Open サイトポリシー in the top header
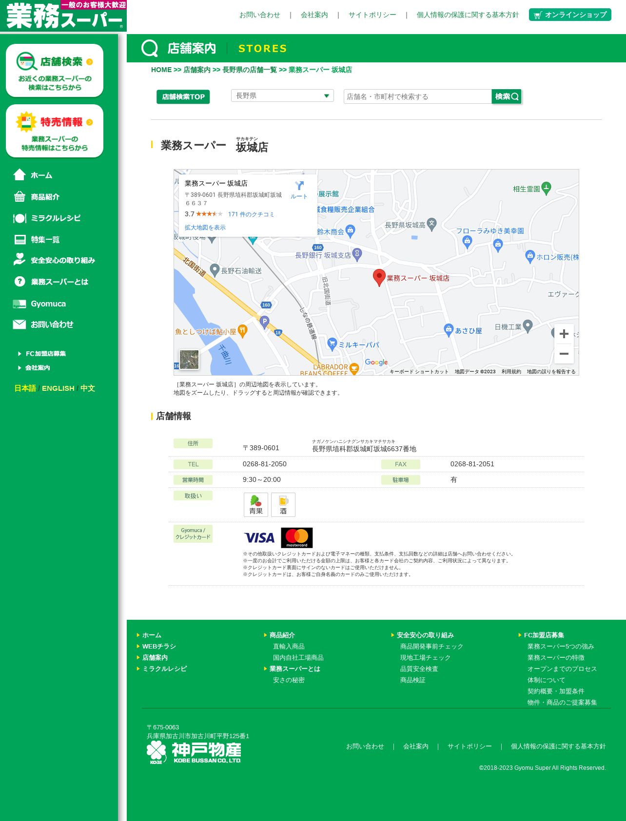The image size is (626, 821). pos(372,15)
